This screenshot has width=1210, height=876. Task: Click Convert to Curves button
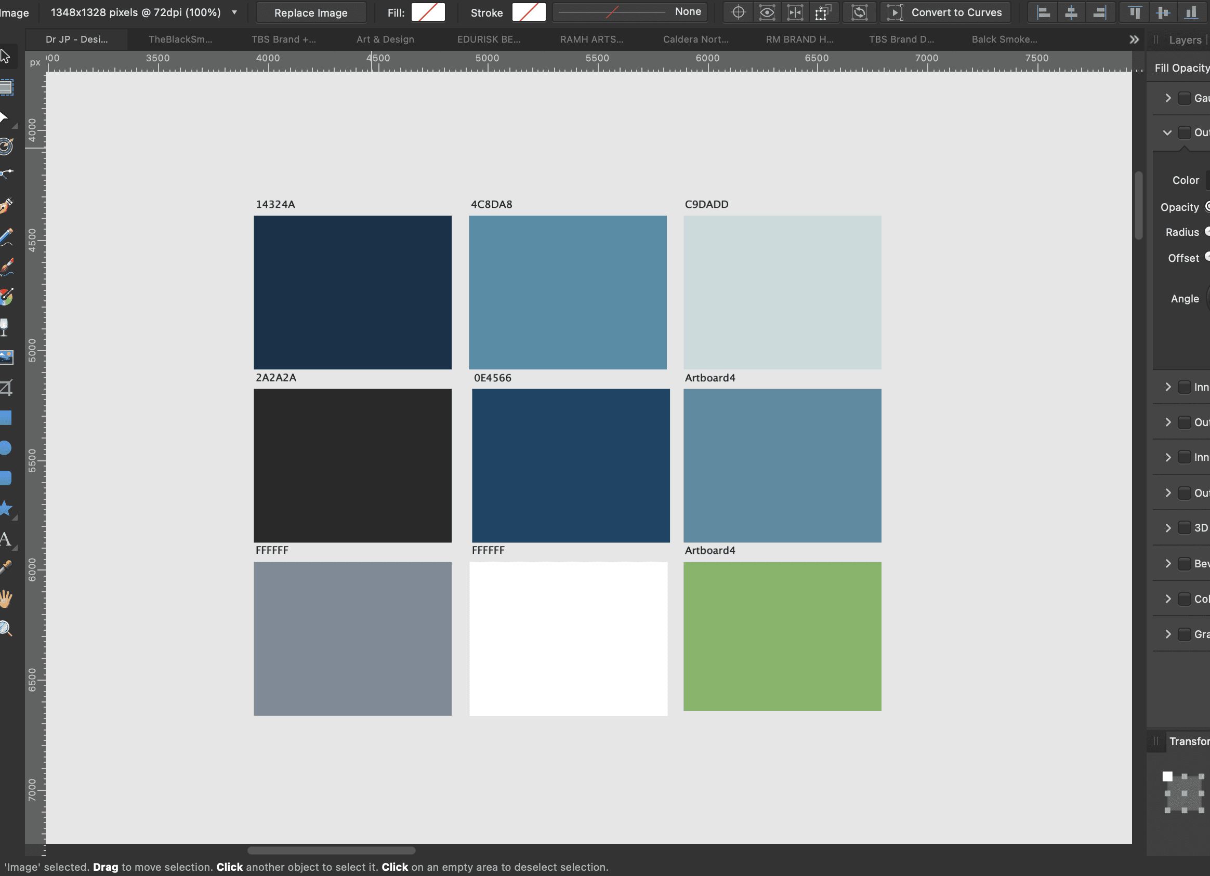946,12
